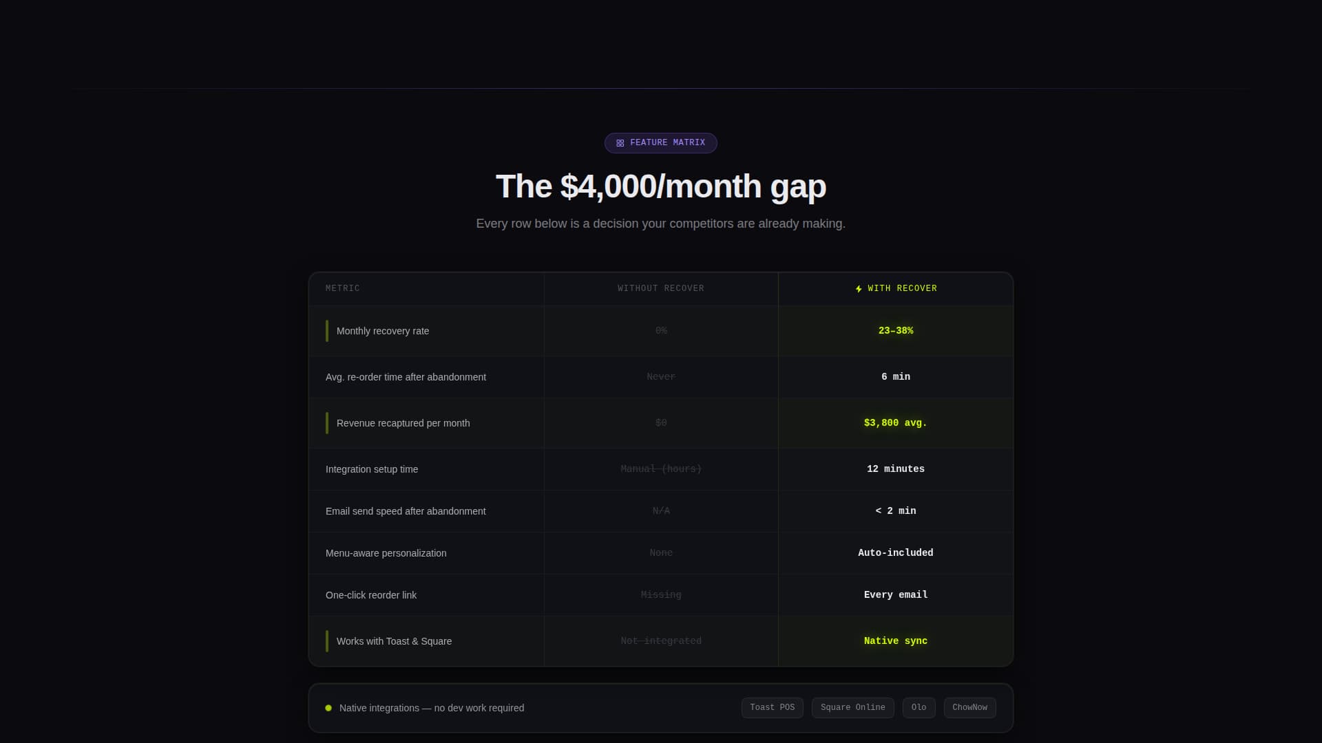Select the 23–38% recovery rate value
Viewport: 1322px width, 743px height.
[x=896, y=331]
